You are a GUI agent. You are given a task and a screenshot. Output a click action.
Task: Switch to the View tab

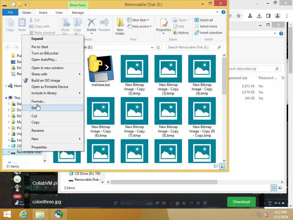click(59, 13)
